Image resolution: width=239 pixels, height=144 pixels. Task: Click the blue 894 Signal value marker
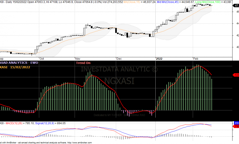point(237,123)
